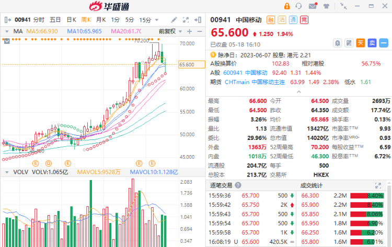The height and width of the screenshot is (247, 392).
Task: Open A股 600941 中国移动 link
Action: coord(245,73)
